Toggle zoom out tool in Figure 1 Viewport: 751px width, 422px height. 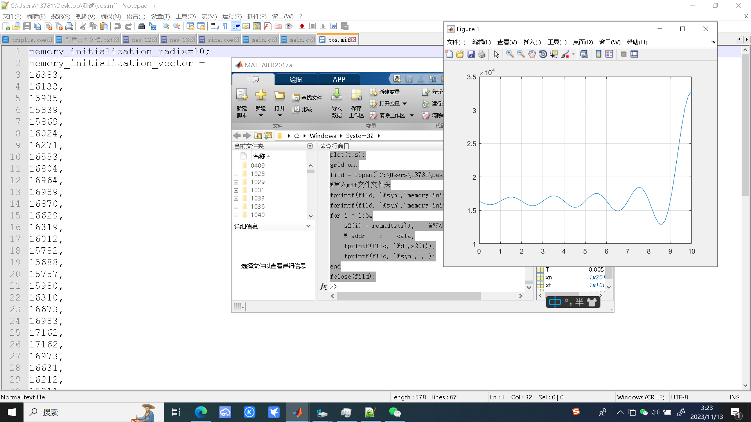[521, 54]
